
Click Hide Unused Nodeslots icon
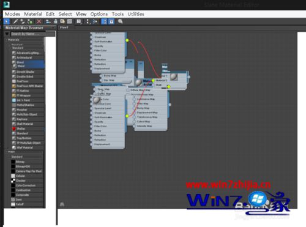pyautogui.click(x=56, y=21)
